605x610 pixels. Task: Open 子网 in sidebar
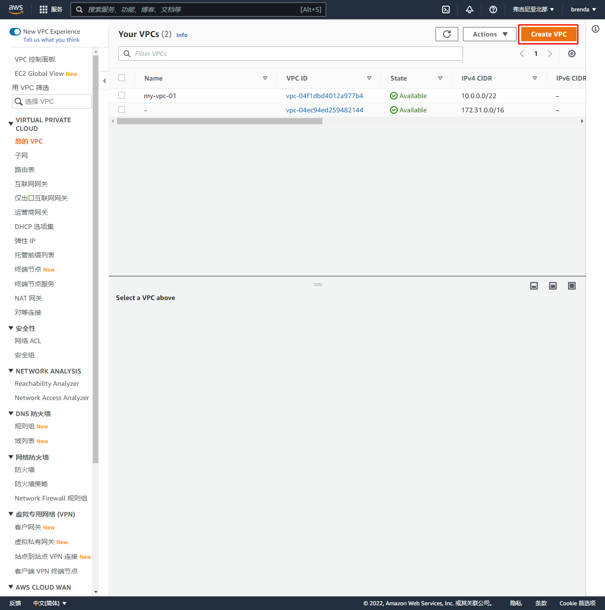tap(21, 155)
